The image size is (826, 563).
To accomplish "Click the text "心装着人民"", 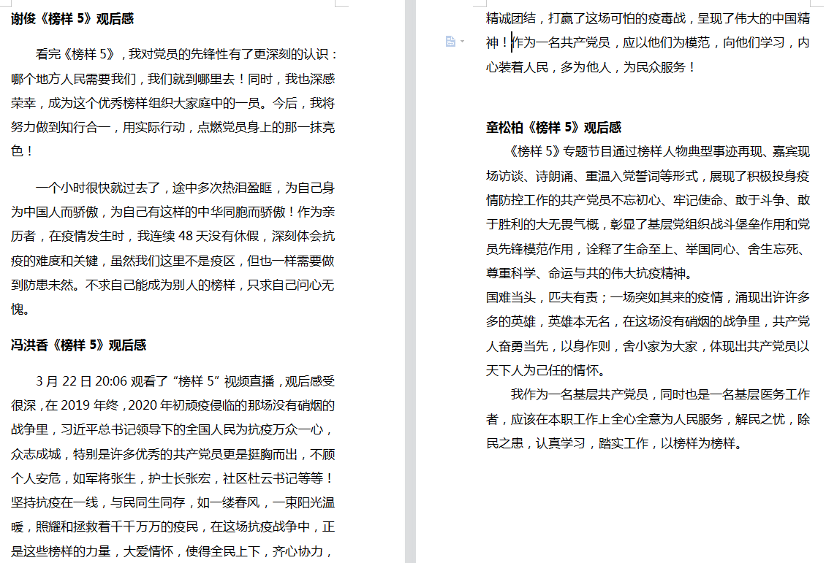I will [517, 67].
